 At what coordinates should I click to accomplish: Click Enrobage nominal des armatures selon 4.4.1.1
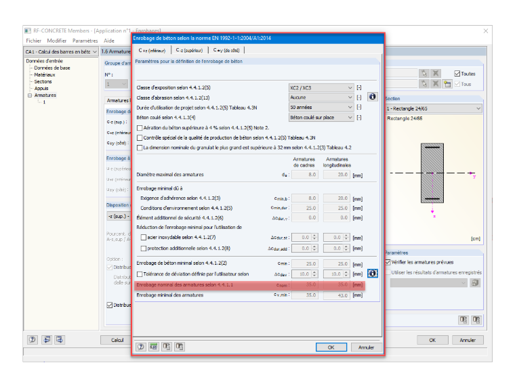184,284
